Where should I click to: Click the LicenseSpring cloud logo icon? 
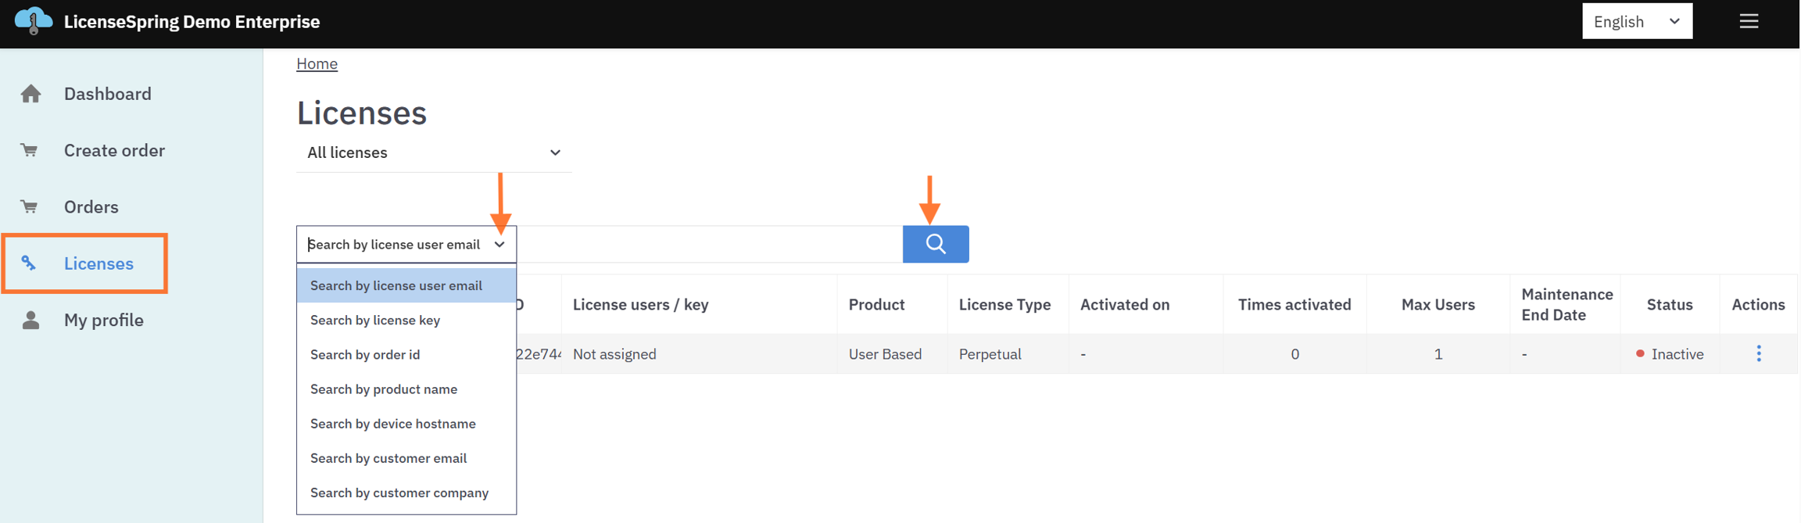coord(34,20)
